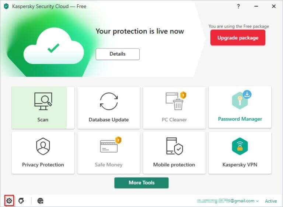283x207 pixels.
Task: Open the Scan tile
Action: click(x=43, y=108)
